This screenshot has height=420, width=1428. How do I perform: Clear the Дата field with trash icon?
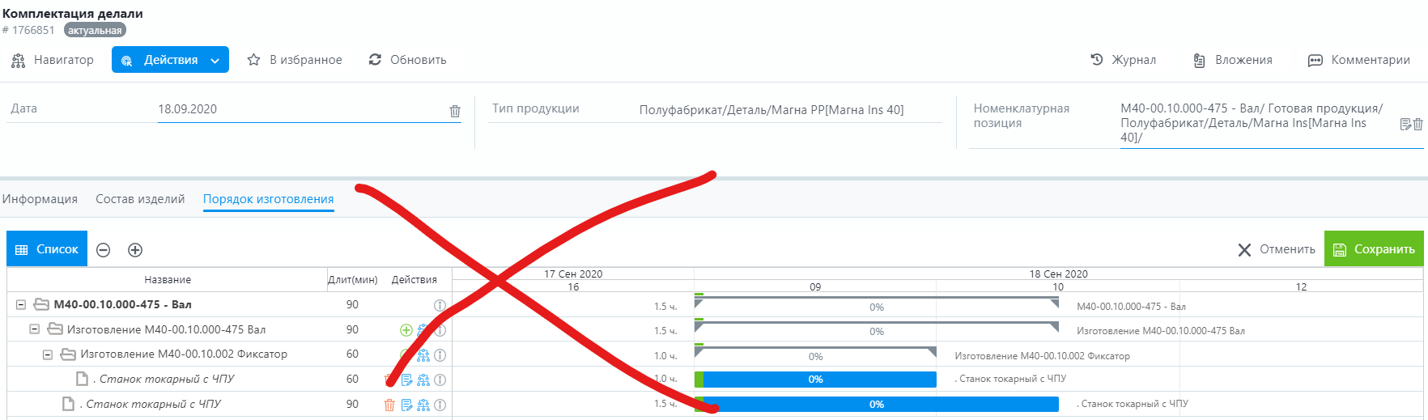[455, 111]
